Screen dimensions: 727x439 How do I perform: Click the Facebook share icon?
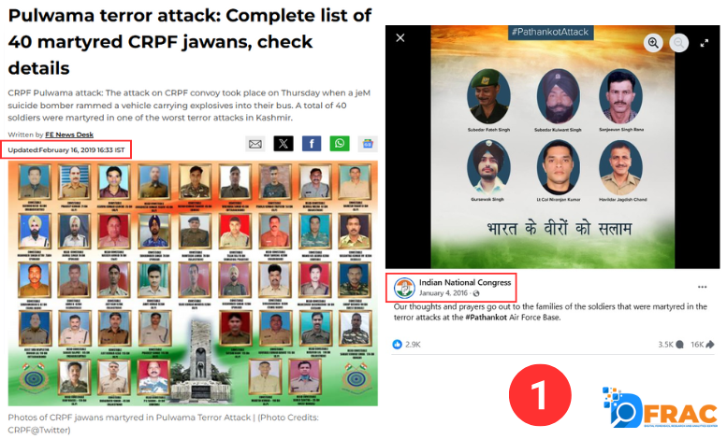coord(312,144)
